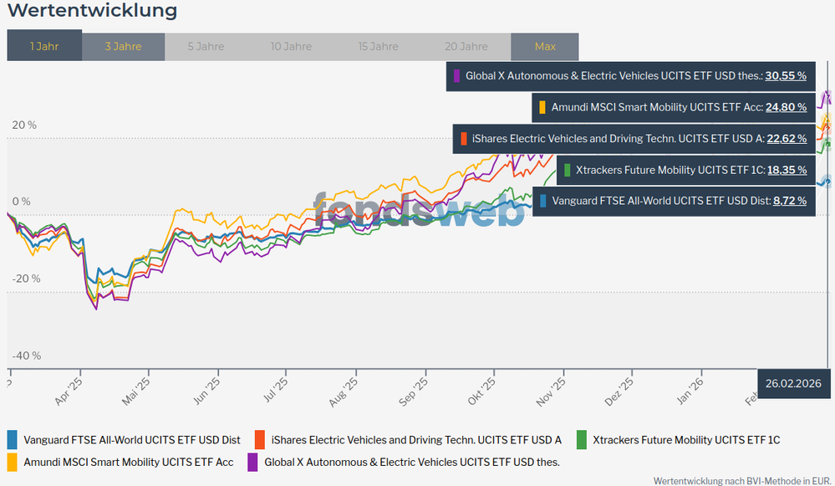The width and height of the screenshot is (835, 486).
Task: Select the 1 Jahr time range tab
Action: click(44, 45)
